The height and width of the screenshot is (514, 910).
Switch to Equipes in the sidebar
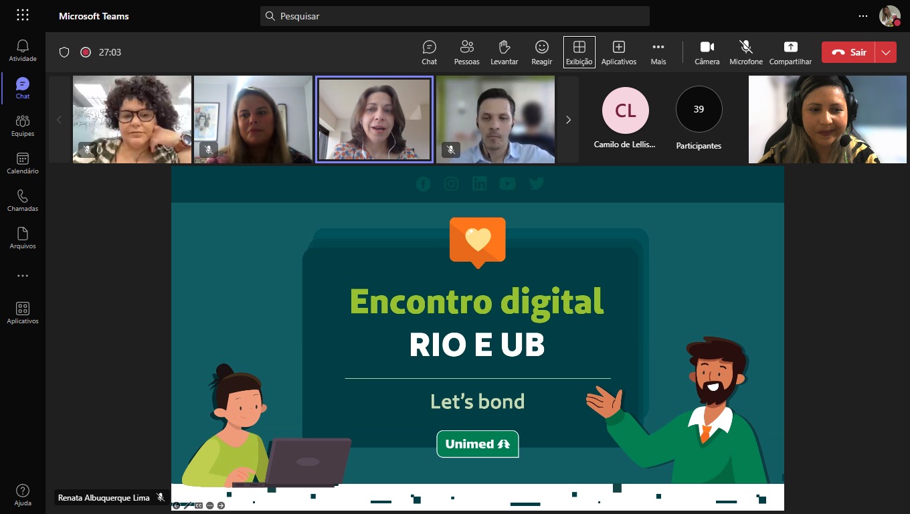[23, 125]
